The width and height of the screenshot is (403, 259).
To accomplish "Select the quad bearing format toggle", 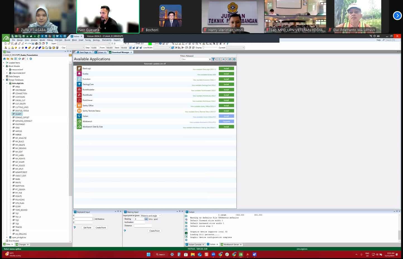I will coord(156,219).
